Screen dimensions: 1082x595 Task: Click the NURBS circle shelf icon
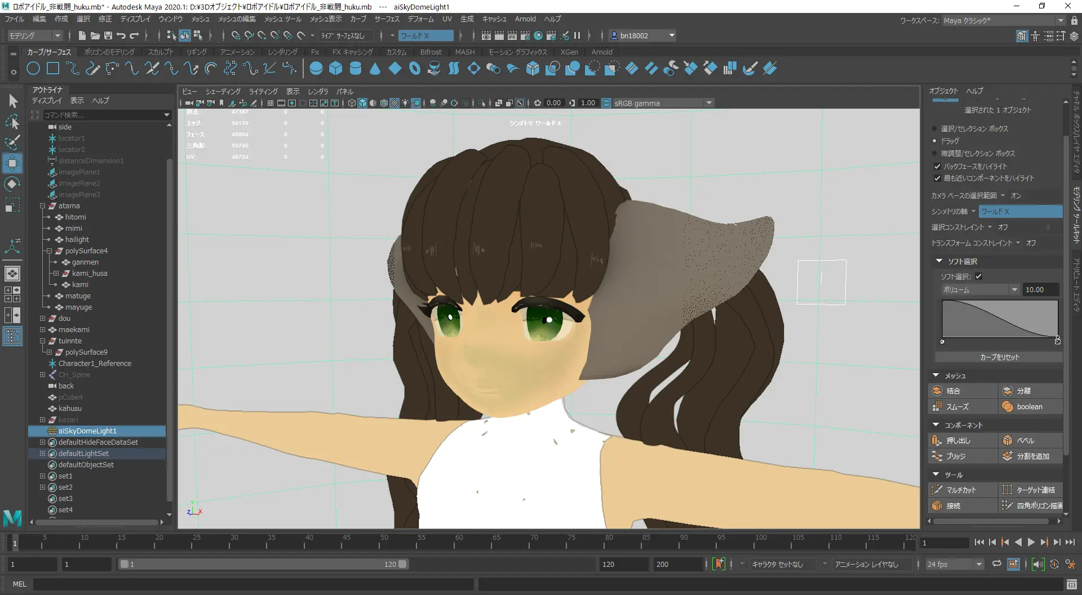pos(33,69)
